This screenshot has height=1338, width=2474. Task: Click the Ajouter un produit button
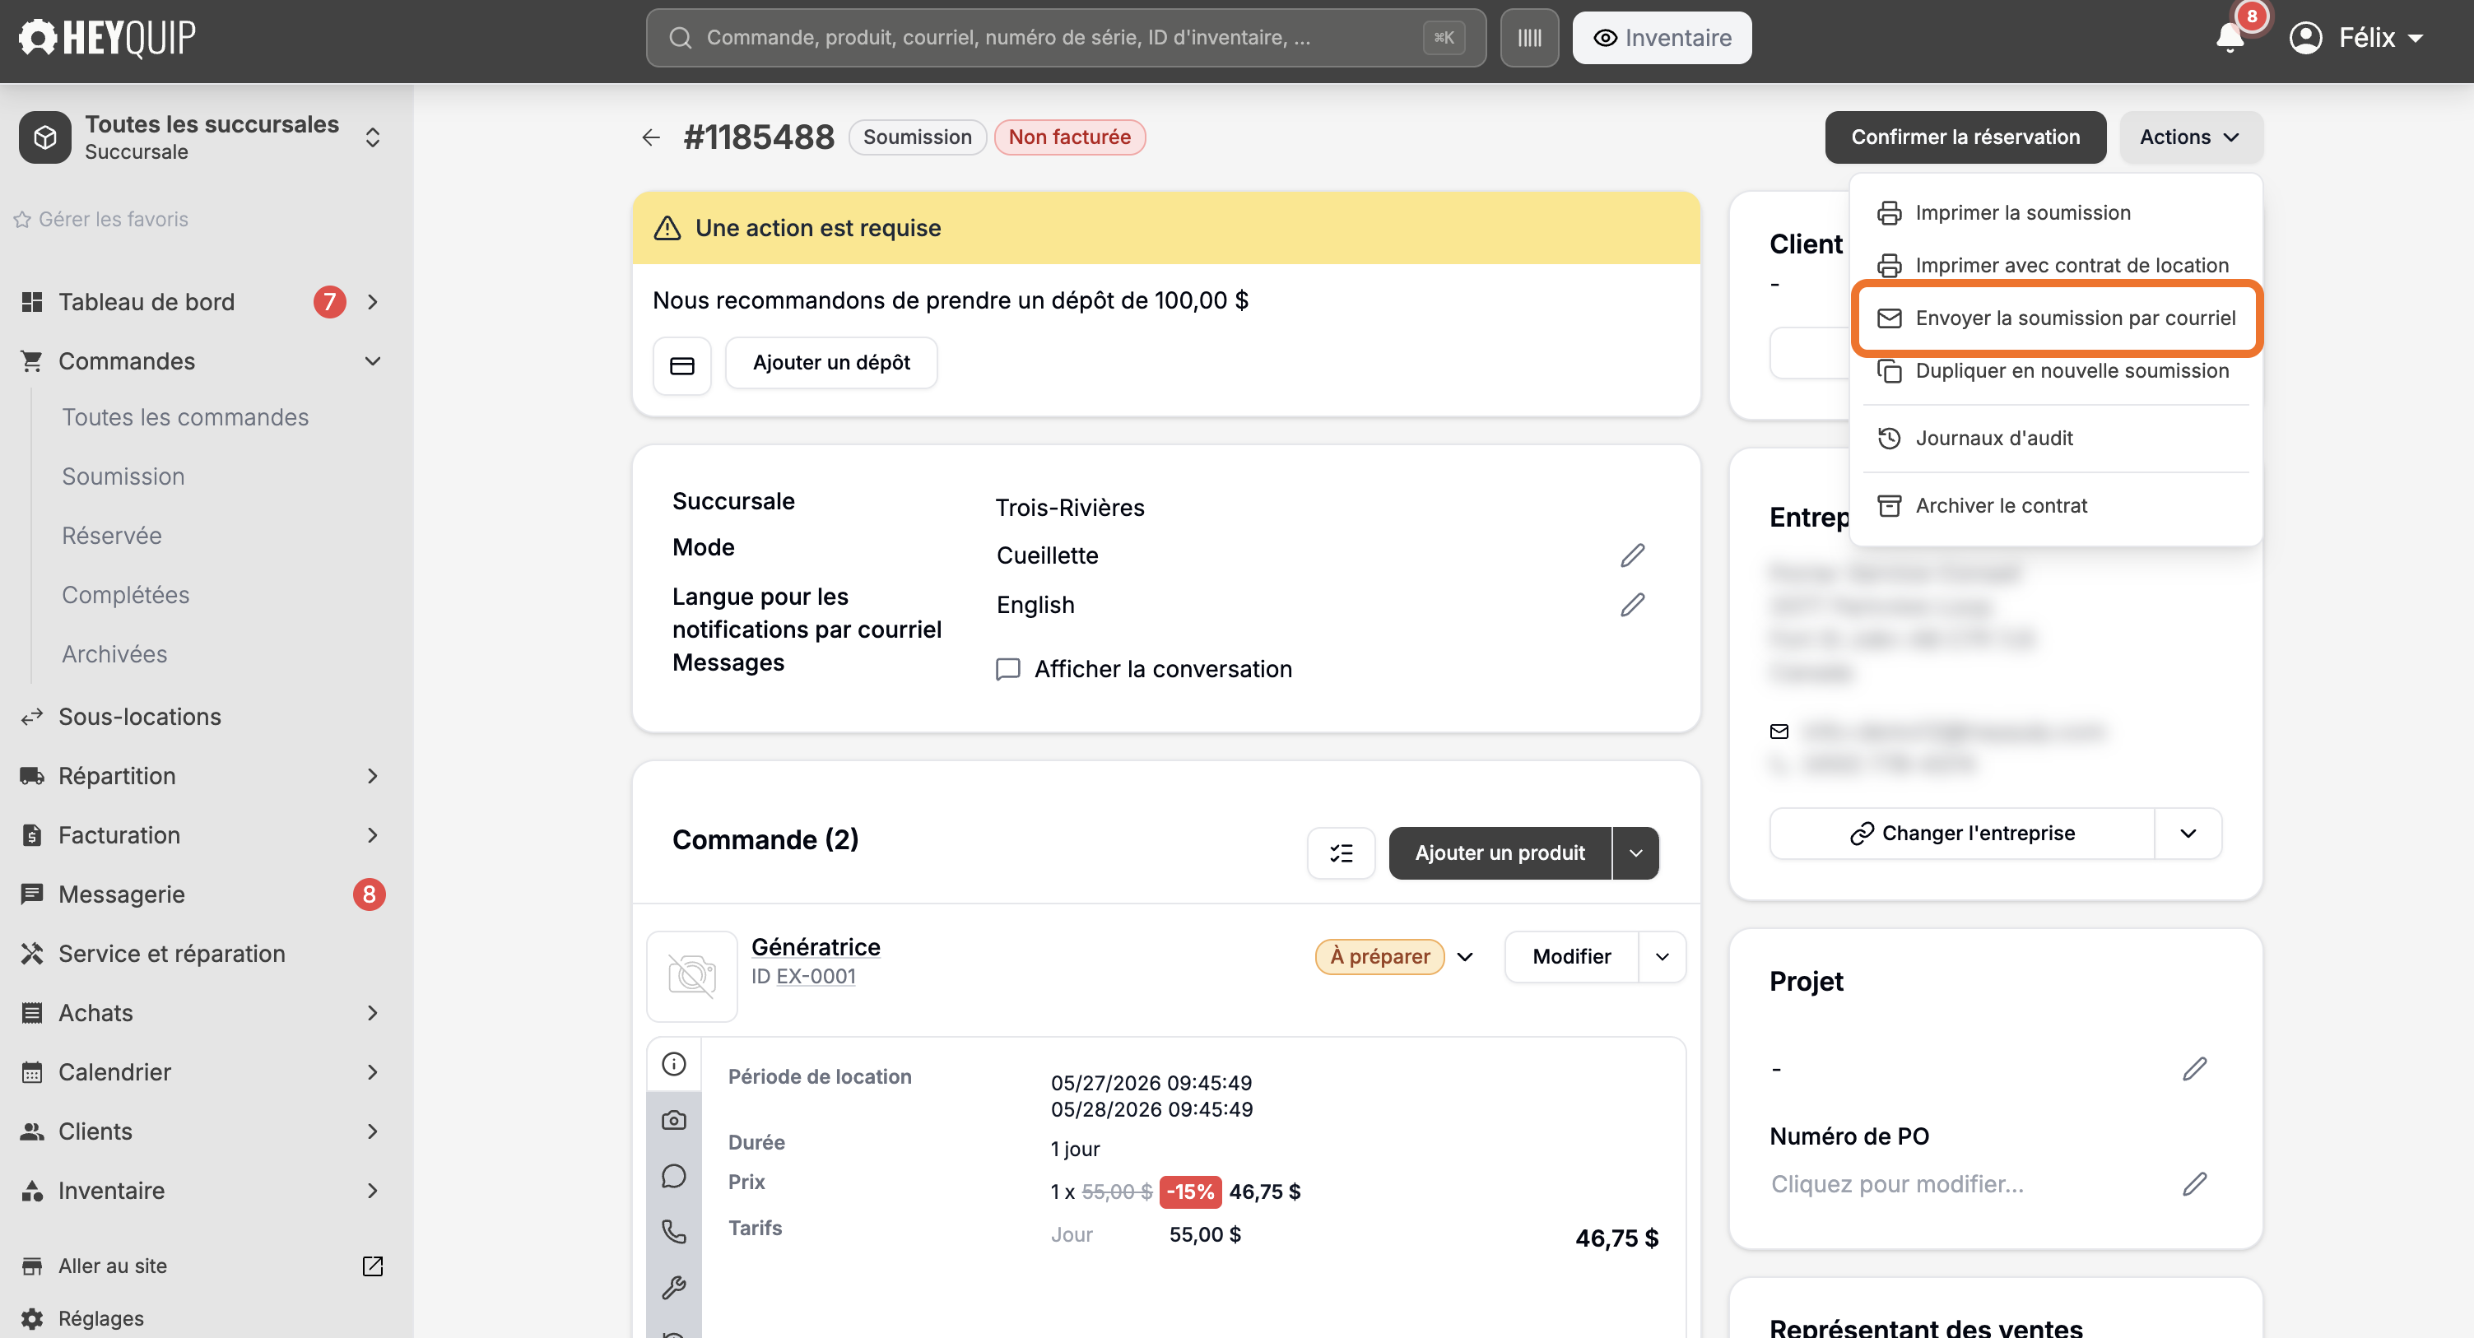(1500, 853)
